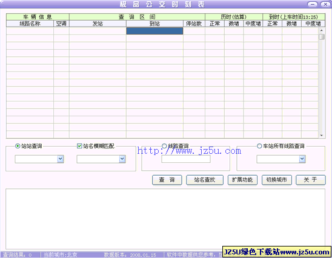Select the 线路查询 radio button
This screenshot has height=258, width=332.
click(164, 146)
